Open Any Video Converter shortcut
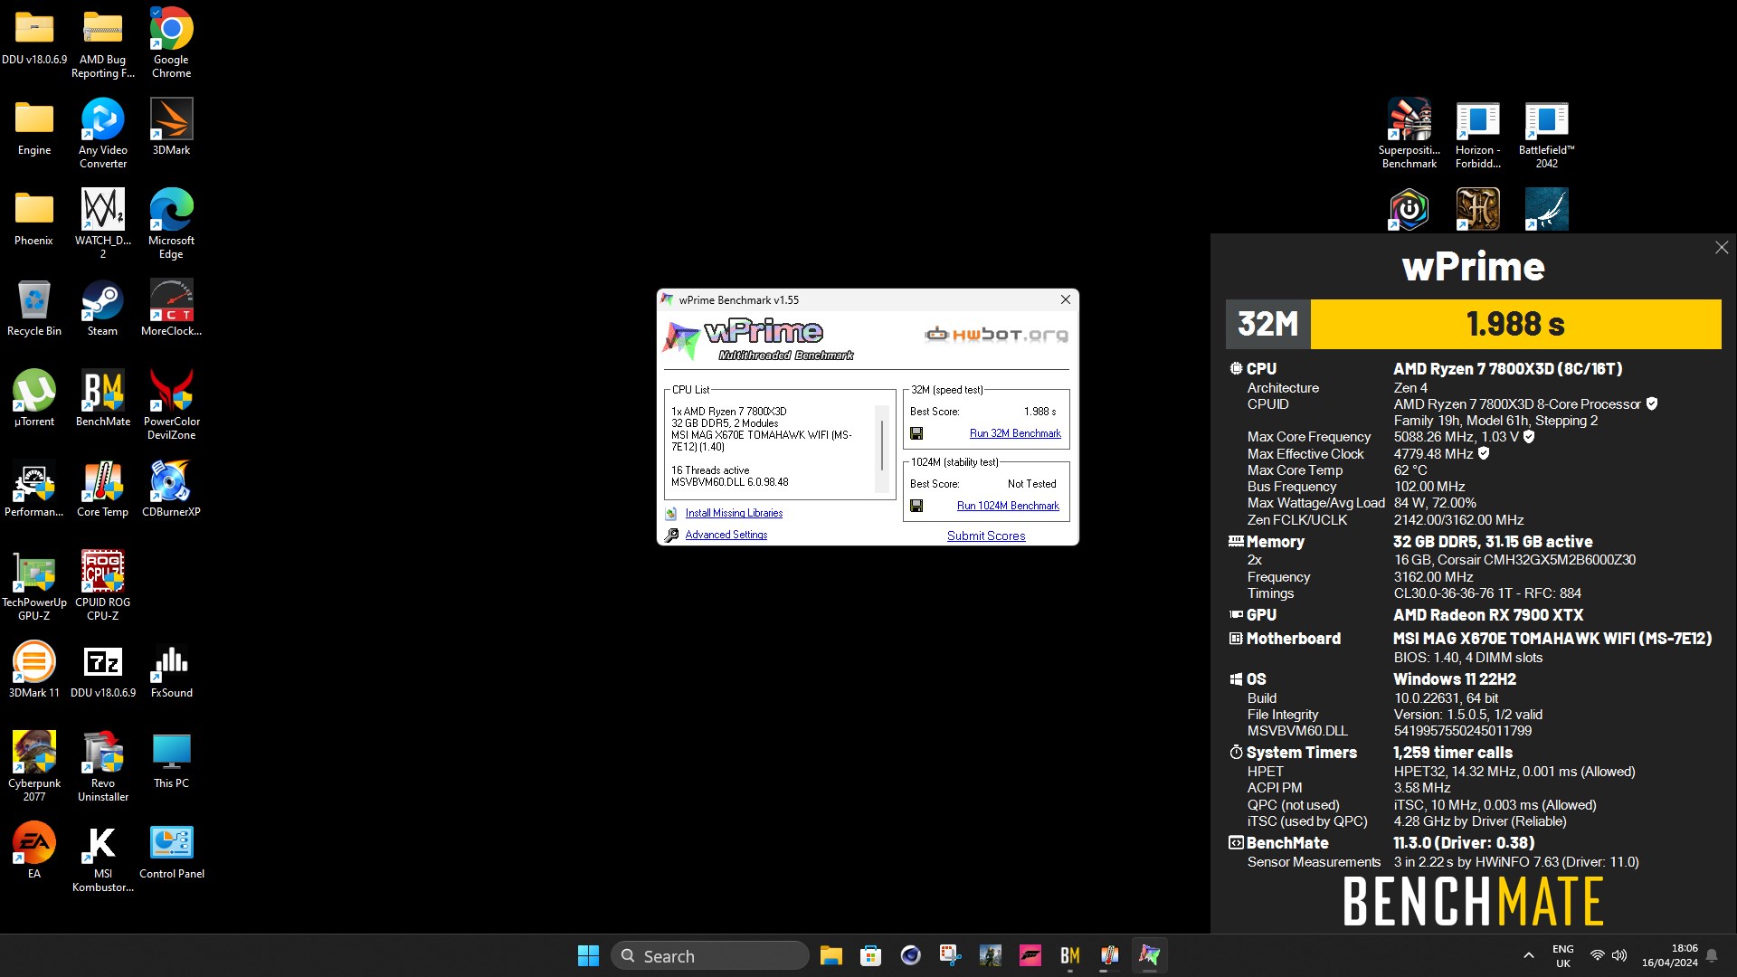The height and width of the screenshot is (977, 1737). click(x=103, y=133)
